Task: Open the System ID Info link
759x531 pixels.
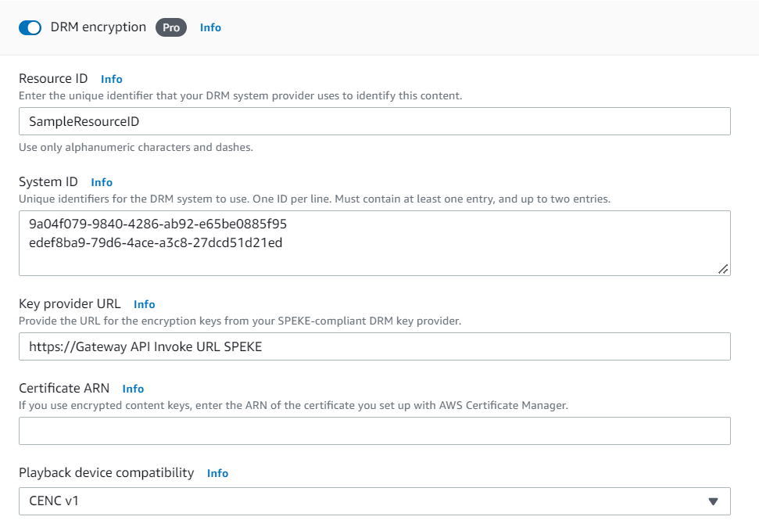Action: click(102, 182)
